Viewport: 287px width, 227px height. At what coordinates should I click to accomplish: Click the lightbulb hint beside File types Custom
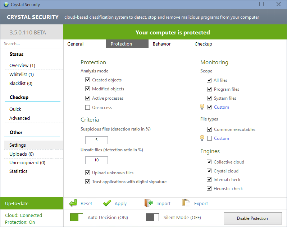pos(202,138)
